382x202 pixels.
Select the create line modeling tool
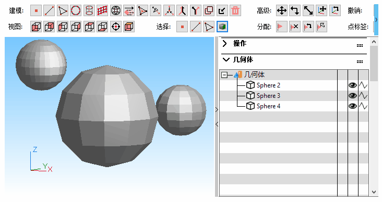(x=49, y=11)
